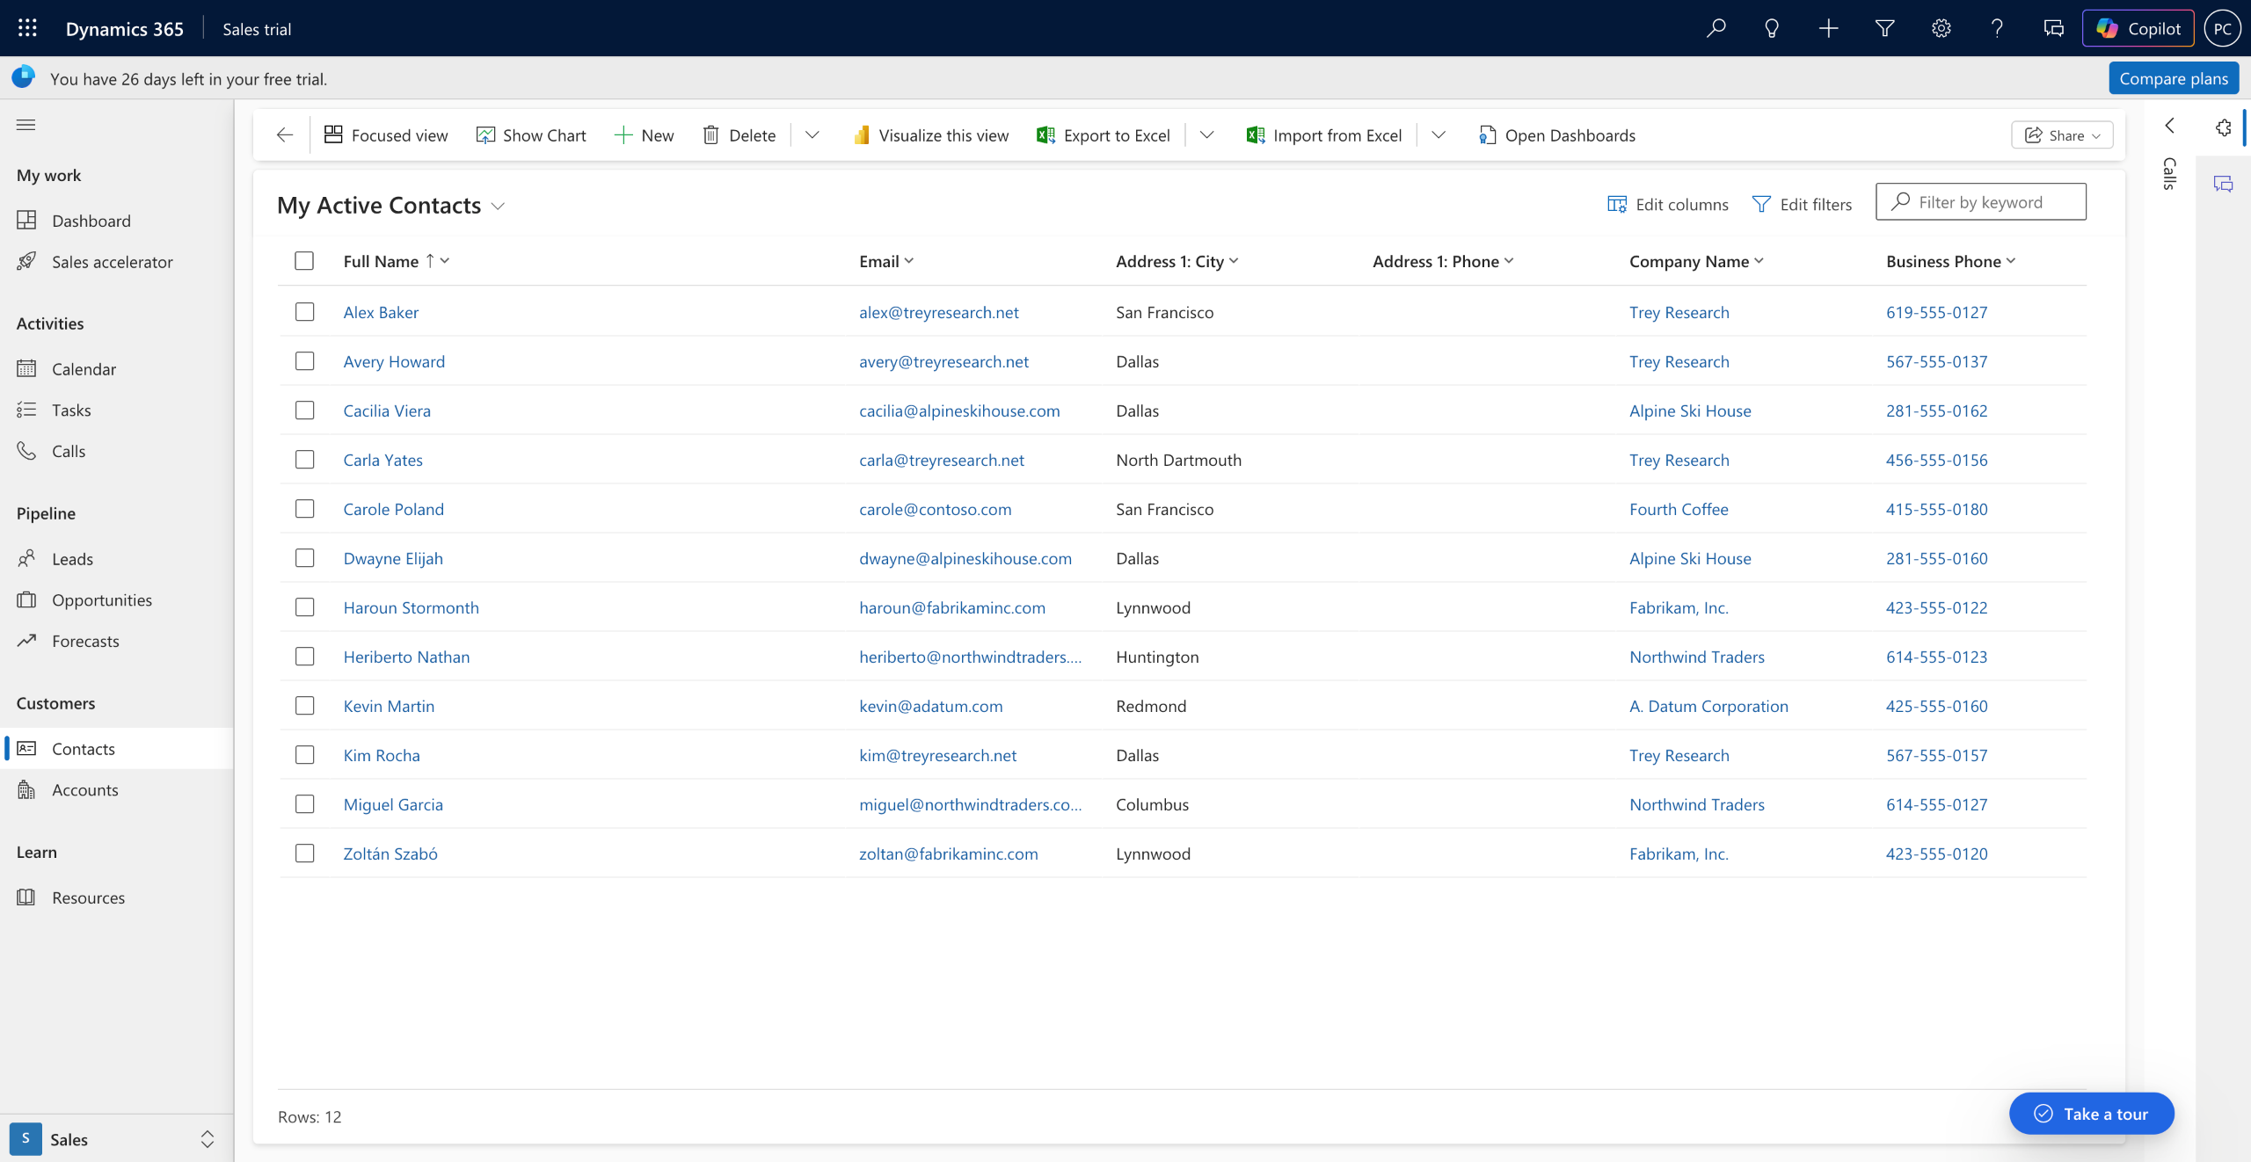The image size is (2251, 1162).
Task: Click the Export to Excel icon
Action: click(1046, 135)
